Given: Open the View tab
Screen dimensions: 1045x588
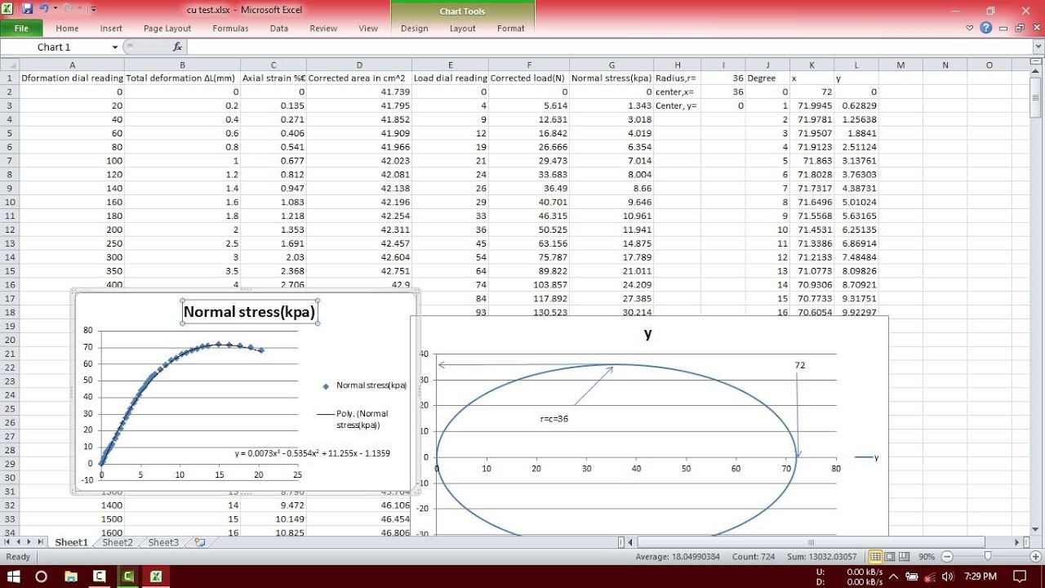Looking at the screenshot, I should coord(368,28).
